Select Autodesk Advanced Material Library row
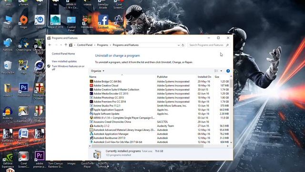305x172 pixels. click(x=159, y=130)
